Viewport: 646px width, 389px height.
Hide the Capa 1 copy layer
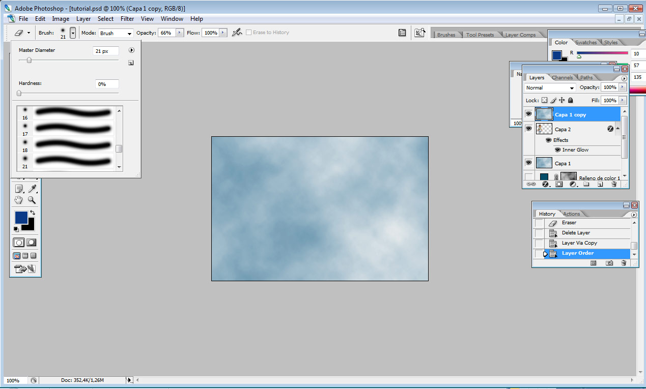pyautogui.click(x=528, y=114)
